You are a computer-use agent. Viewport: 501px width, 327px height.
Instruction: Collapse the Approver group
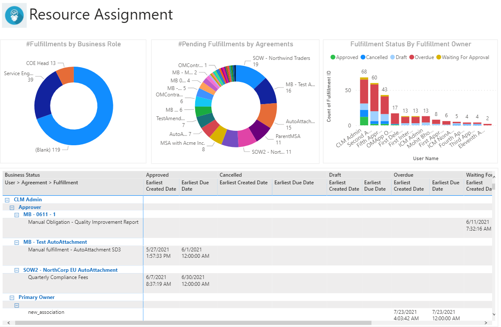pyautogui.click(x=12, y=208)
